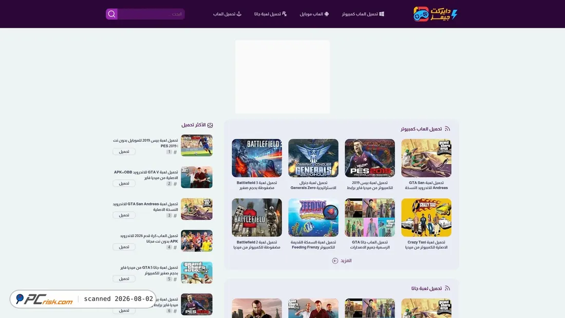
Task: Open the تحميل العاب menu item
Action: [227, 14]
